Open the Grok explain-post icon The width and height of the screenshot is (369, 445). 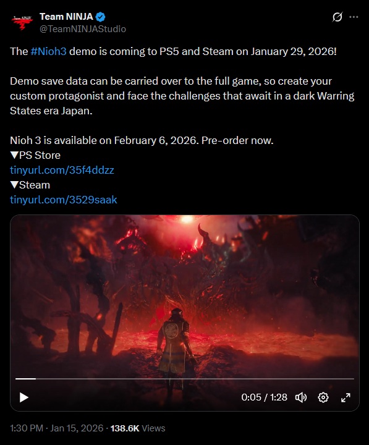coord(337,17)
